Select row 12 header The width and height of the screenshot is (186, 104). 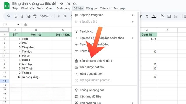click(5, 81)
